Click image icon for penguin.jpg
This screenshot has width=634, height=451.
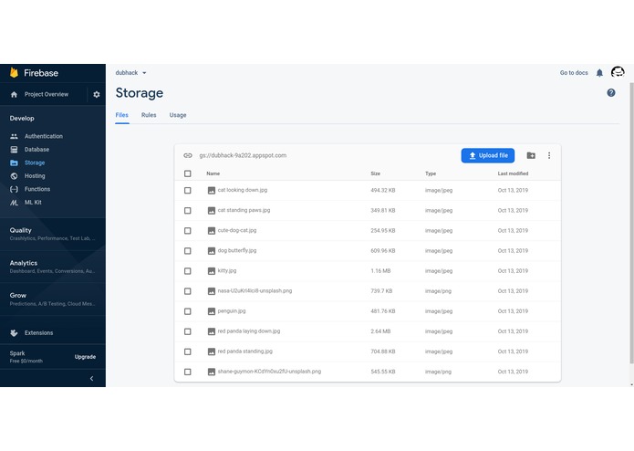pyautogui.click(x=212, y=311)
